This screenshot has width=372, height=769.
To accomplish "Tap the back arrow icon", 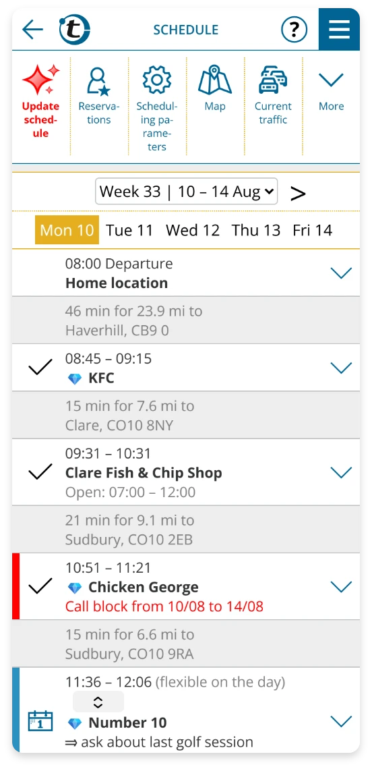I will [32, 30].
